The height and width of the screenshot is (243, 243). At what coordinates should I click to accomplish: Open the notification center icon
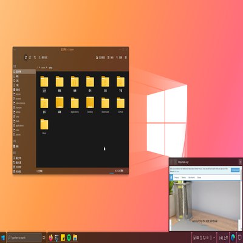(x=239, y=238)
